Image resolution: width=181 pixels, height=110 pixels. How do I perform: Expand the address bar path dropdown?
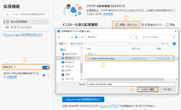pos(131,37)
